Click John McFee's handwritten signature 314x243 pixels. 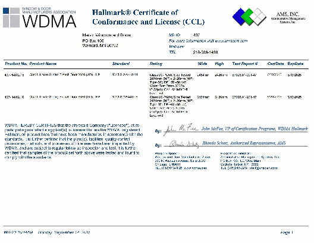point(181,129)
